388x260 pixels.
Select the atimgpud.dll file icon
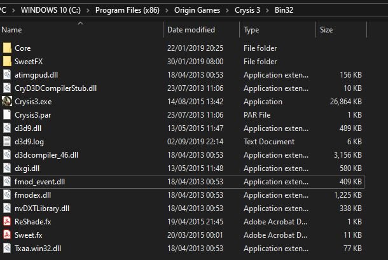point(7,75)
